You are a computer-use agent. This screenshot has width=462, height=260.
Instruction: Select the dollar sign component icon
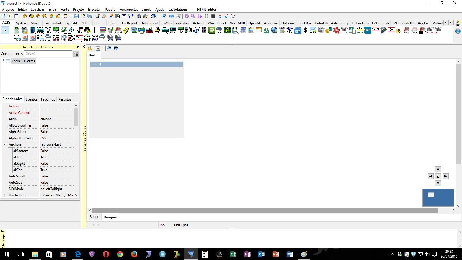click(x=305, y=30)
